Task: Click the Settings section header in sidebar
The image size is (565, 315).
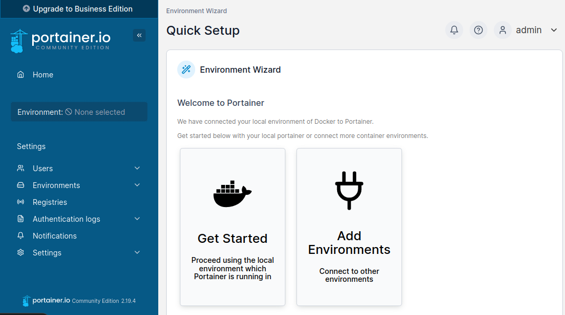Action: tap(31, 146)
